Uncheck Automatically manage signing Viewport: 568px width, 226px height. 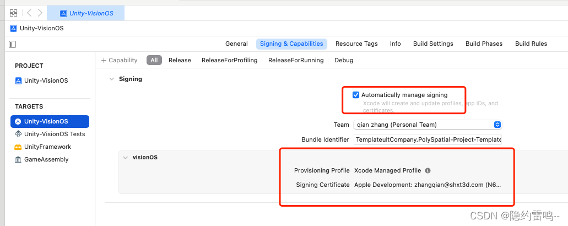pyautogui.click(x=356, y=95)
